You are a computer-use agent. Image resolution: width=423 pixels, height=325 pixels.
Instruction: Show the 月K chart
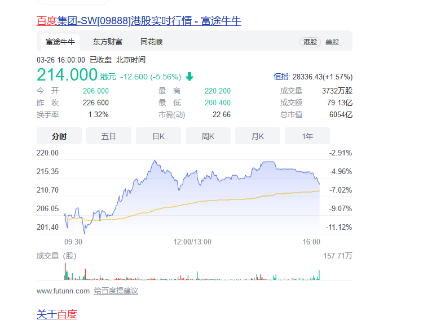(258, 136)
